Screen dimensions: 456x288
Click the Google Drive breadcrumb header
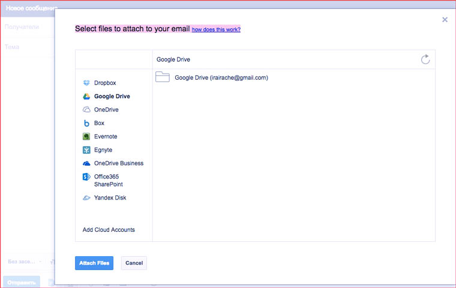(173, 59)
